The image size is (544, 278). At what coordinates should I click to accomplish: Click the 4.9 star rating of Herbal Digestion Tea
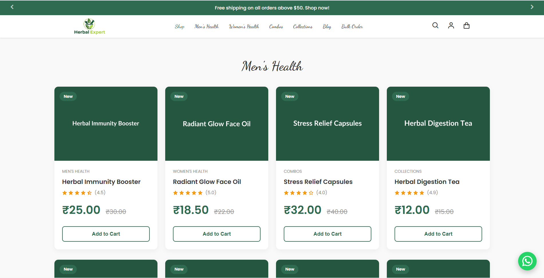tap(416, 192)
